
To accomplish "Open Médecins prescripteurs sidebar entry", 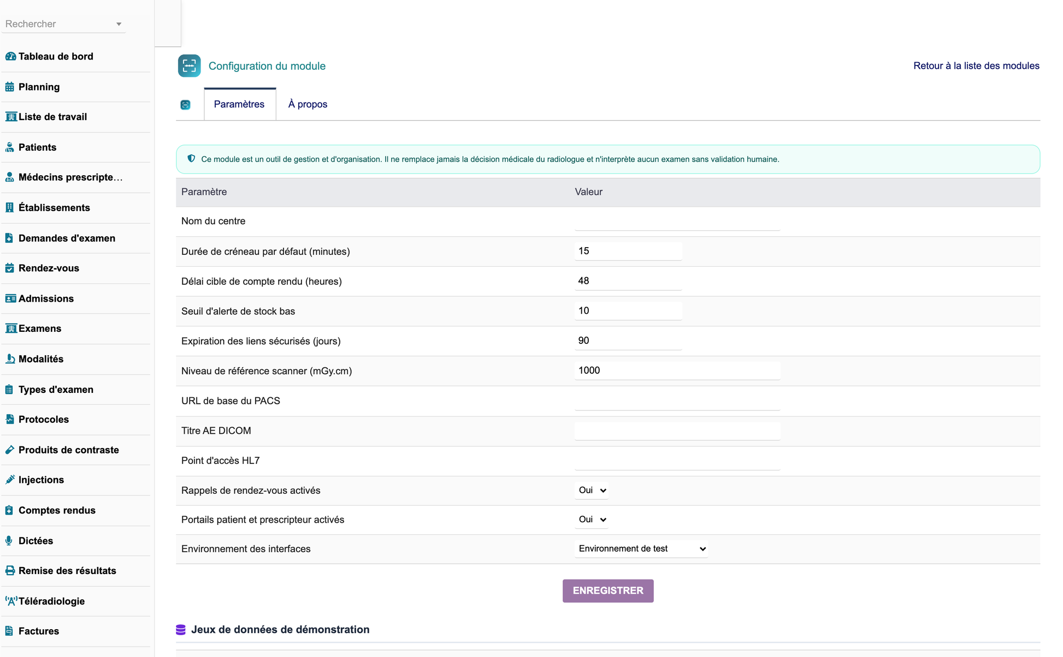I will [x=70, y=177].
